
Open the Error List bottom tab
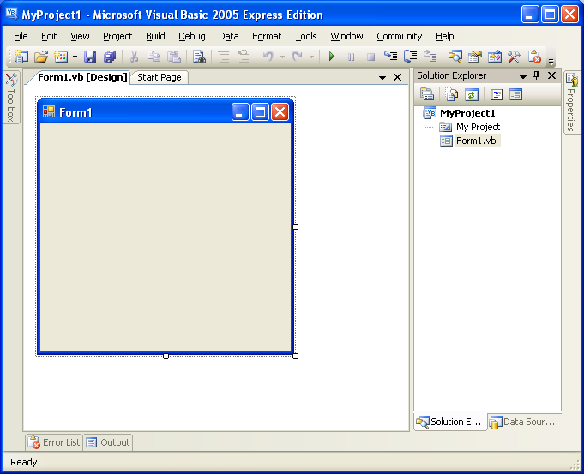point(54,442)
